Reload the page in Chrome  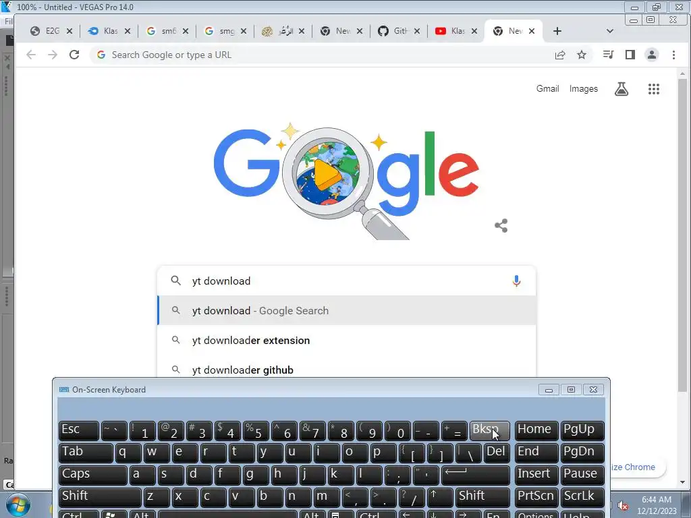tap(74, 55)
